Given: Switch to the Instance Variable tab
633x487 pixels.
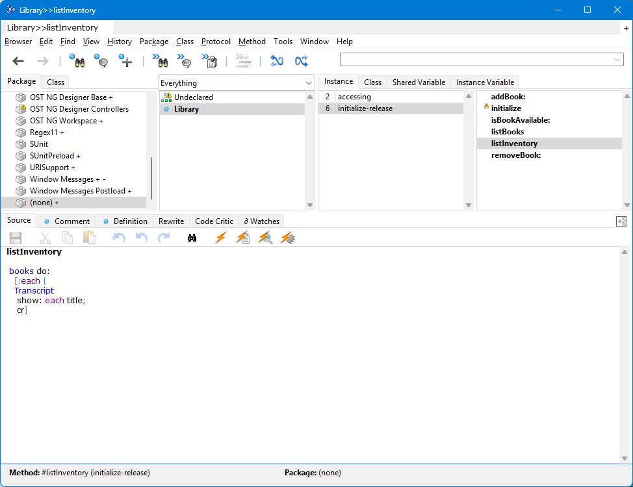Looking at the screenshot, I should tap(485, 82).
